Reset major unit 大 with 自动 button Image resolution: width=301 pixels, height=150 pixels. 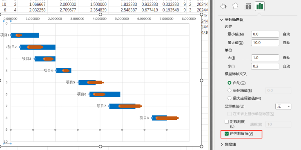click(286, 58)
